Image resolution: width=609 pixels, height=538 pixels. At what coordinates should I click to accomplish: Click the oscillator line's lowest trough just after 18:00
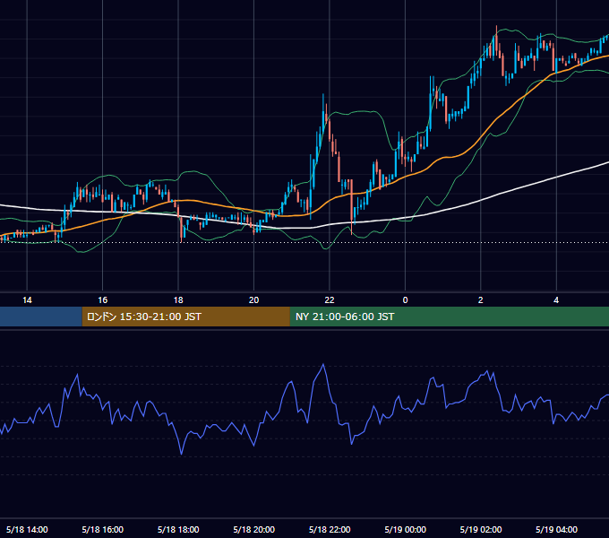[181, 453]
